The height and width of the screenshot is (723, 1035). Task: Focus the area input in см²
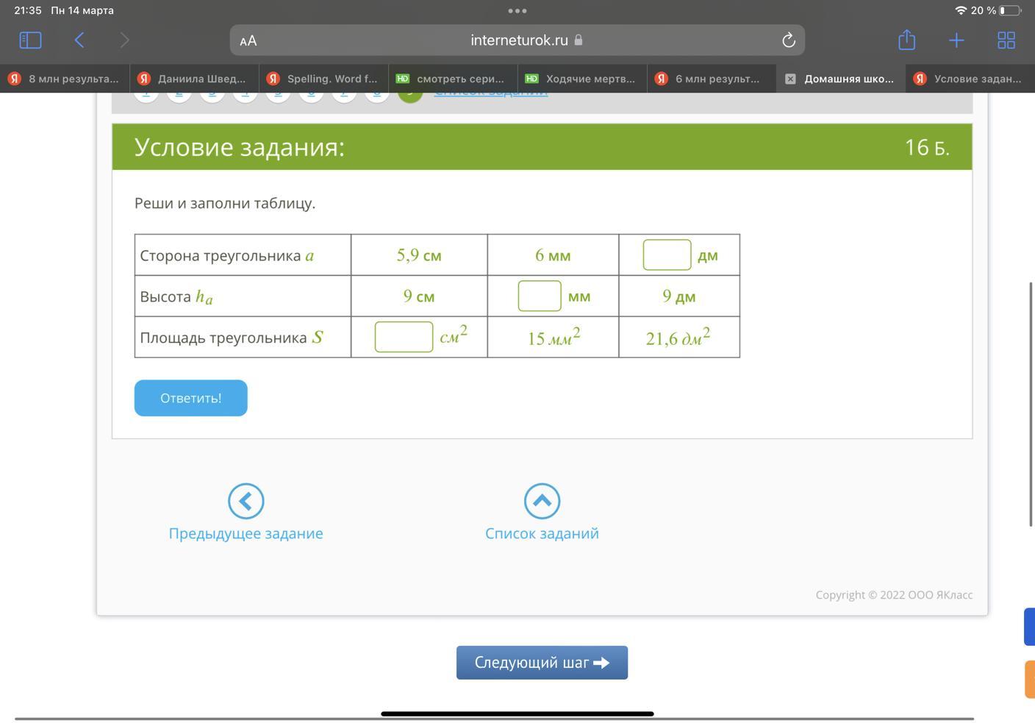pyautogui.click(x=404, y=338)
